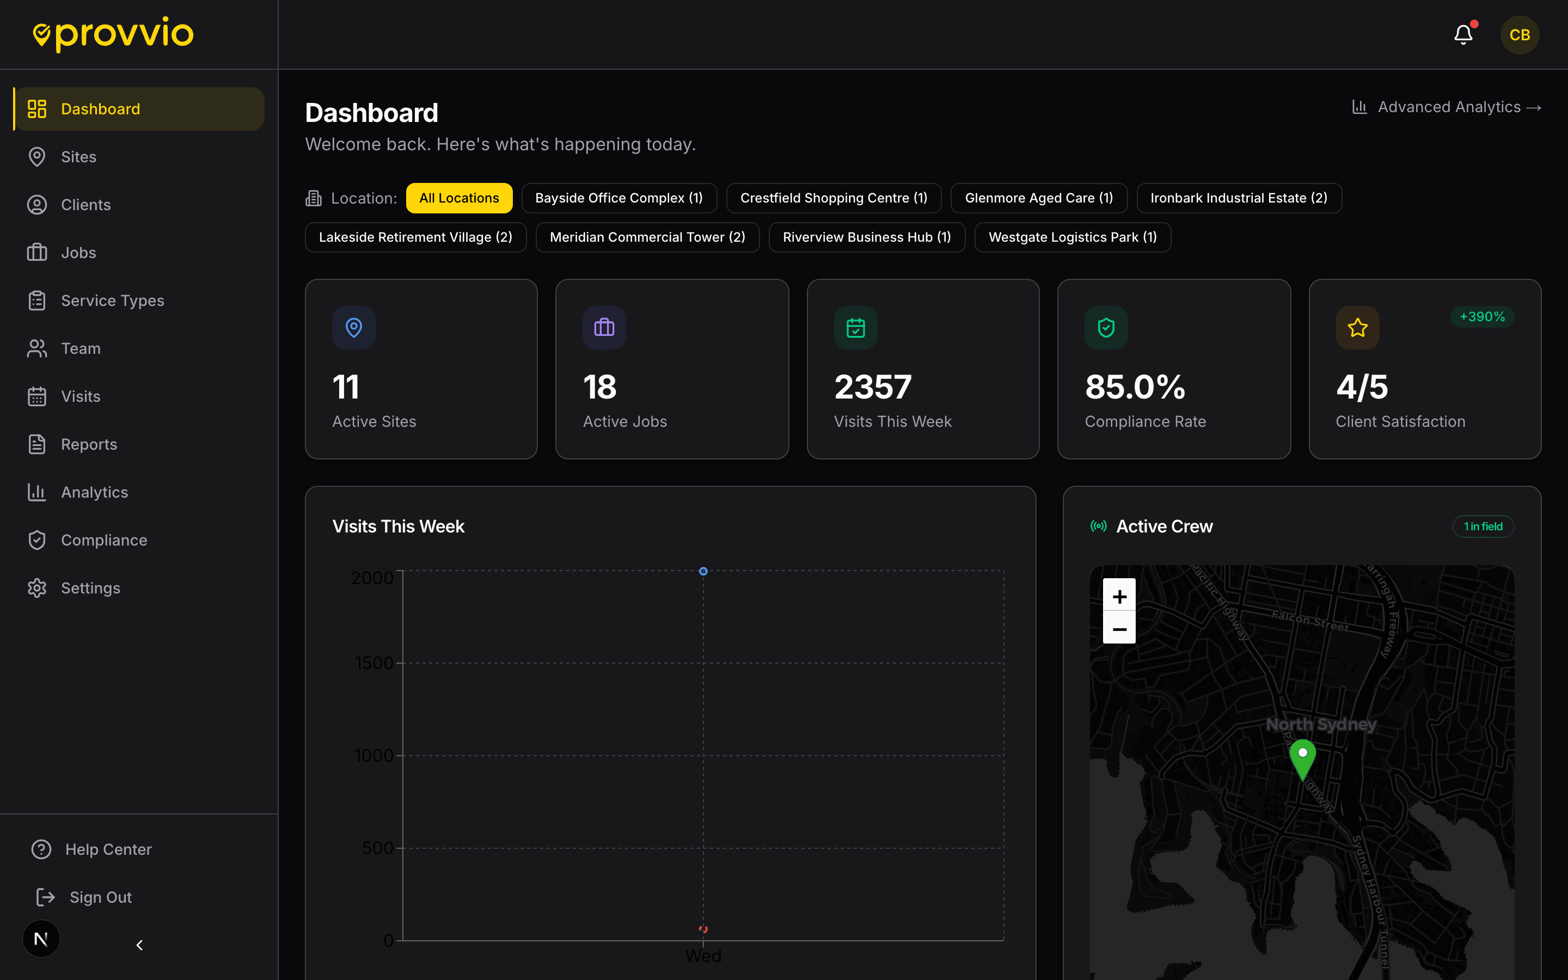Select the Analytics chart icon
Image resolution: width=1568 pixels, height=980 pixels.
(x=37, y=492)
